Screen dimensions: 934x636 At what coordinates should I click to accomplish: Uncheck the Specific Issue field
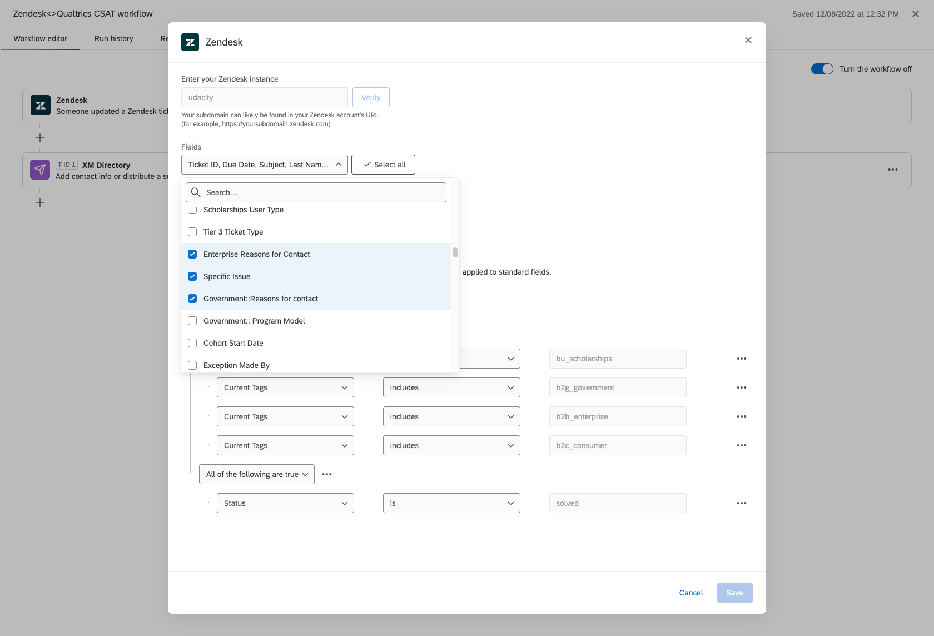192,276
